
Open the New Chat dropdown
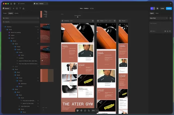159,18
